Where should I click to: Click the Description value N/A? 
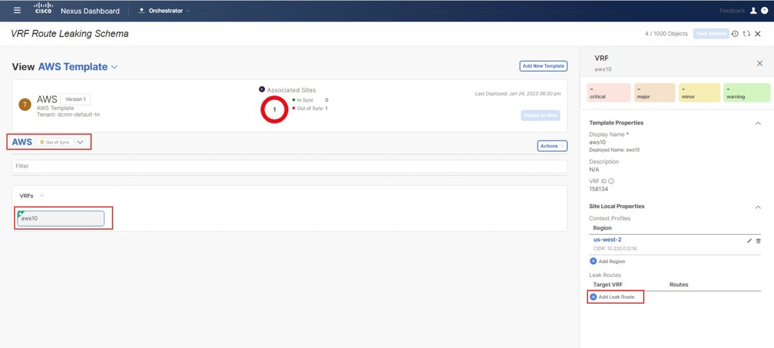[594, 170]
